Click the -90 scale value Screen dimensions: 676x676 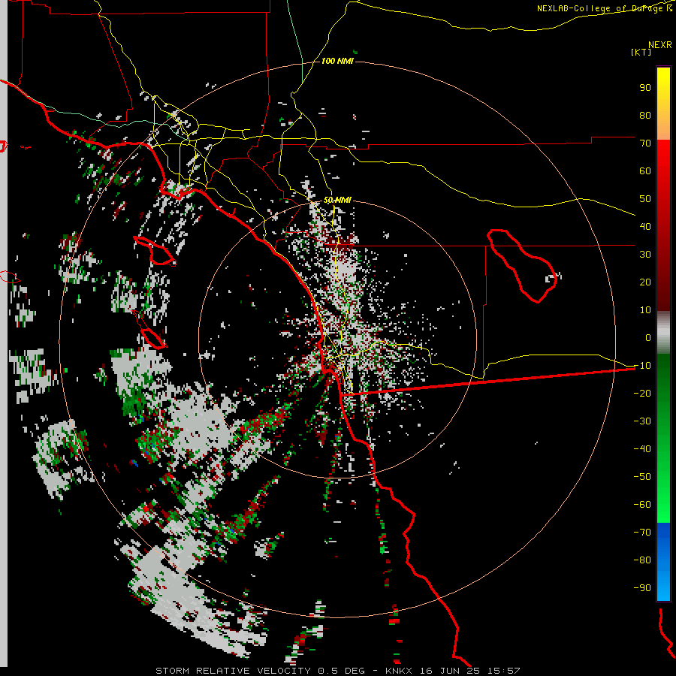click(642, 588)
